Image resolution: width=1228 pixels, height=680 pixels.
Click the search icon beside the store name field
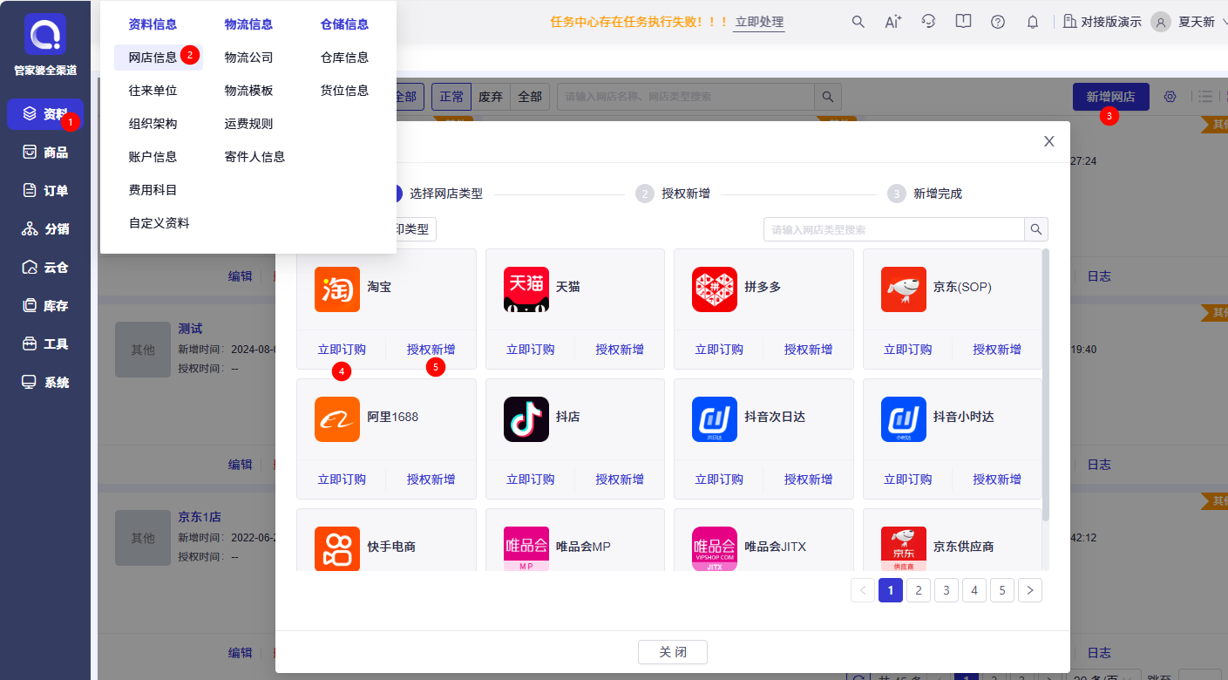pos(828,97)
